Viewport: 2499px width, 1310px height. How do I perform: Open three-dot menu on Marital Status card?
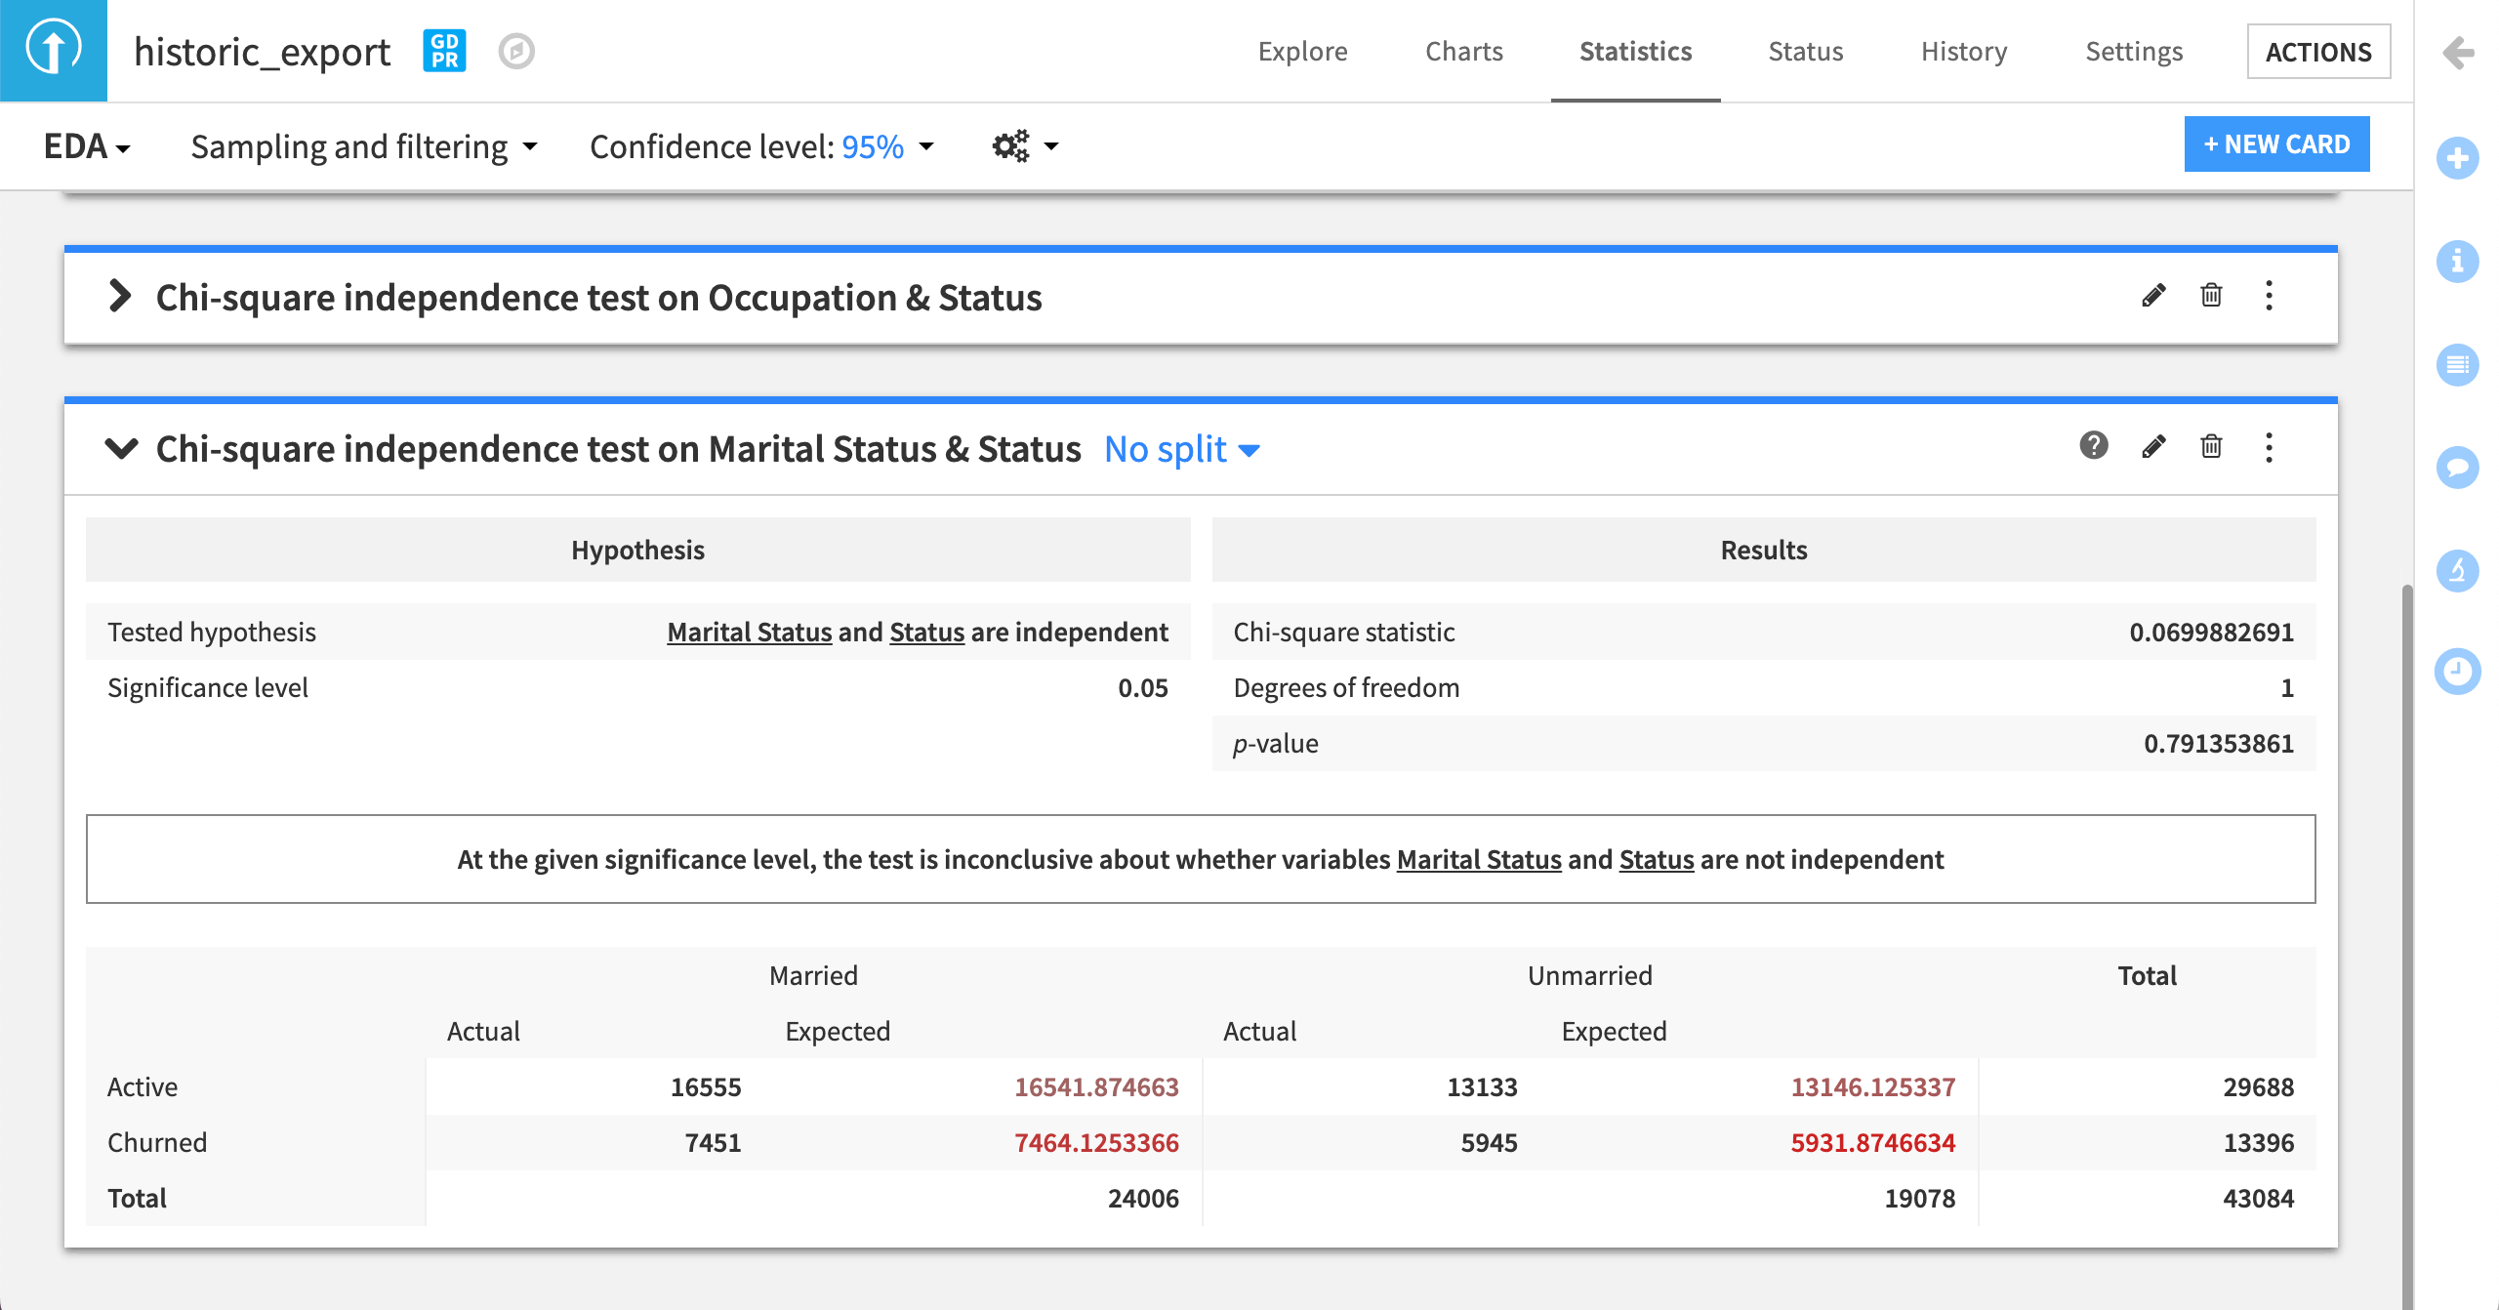click(x=2269, y=447)
